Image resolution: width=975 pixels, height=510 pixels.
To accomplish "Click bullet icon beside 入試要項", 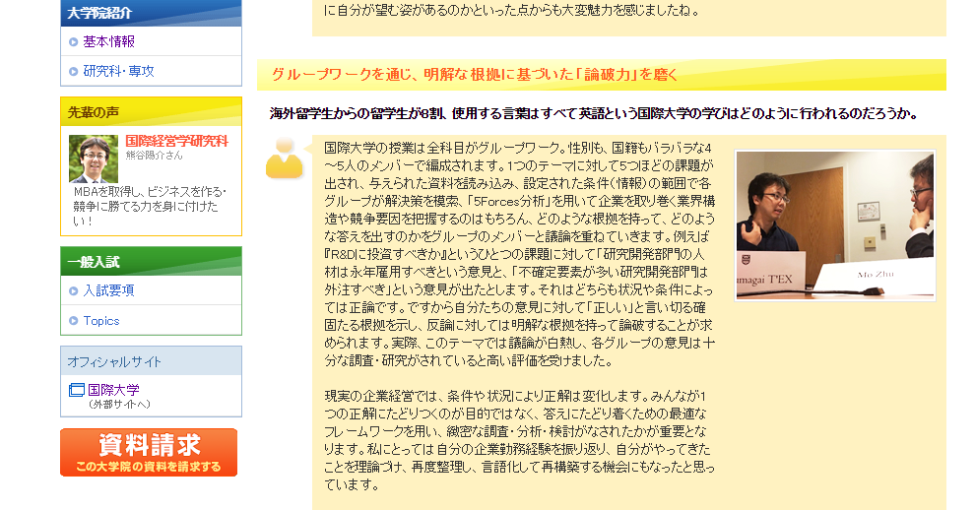I will [x=74, y=291].
